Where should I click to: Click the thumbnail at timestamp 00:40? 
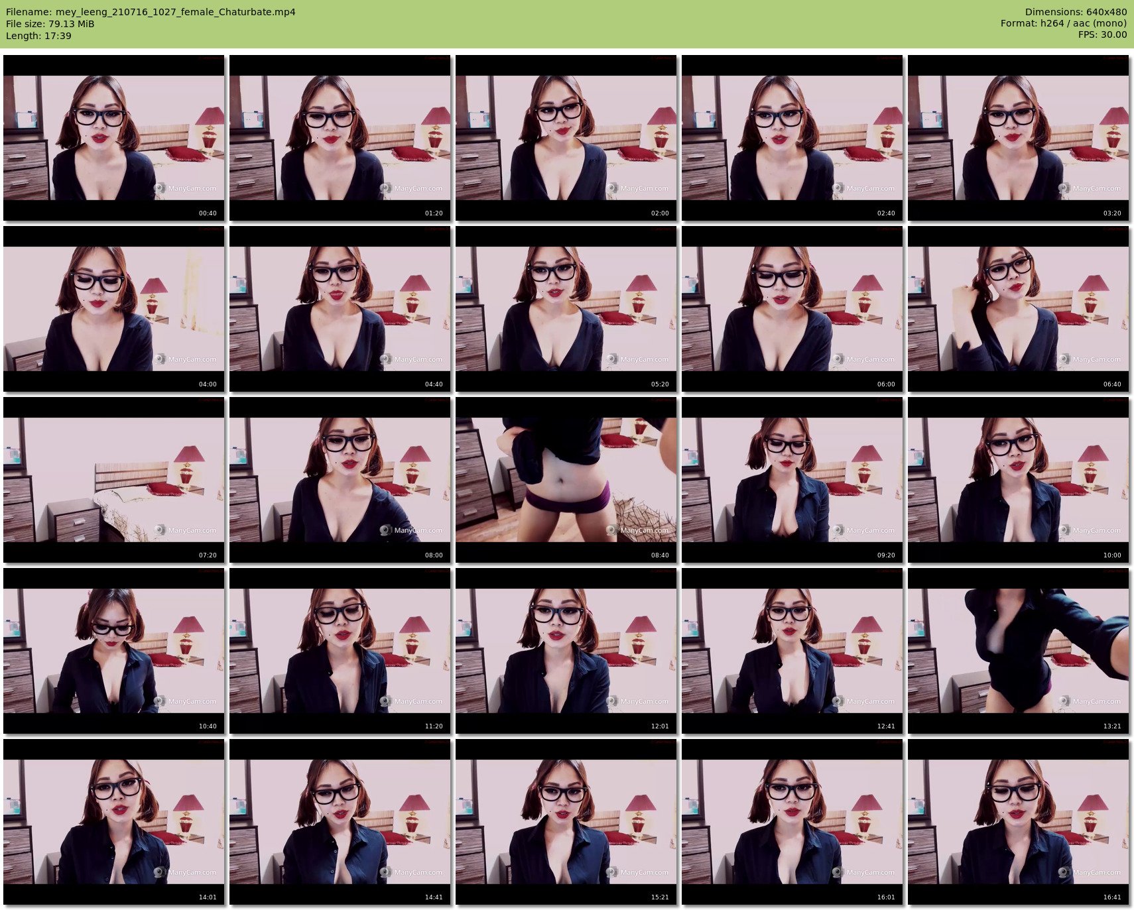pos(113,138)
